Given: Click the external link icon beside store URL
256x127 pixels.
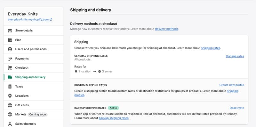Looking at the screenshot, I should pos(51,19).
